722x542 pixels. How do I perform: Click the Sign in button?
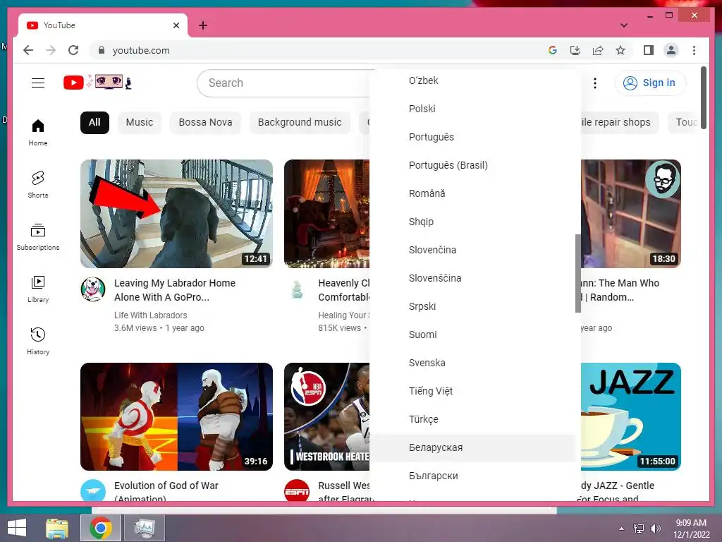click(x=650, y=83)
